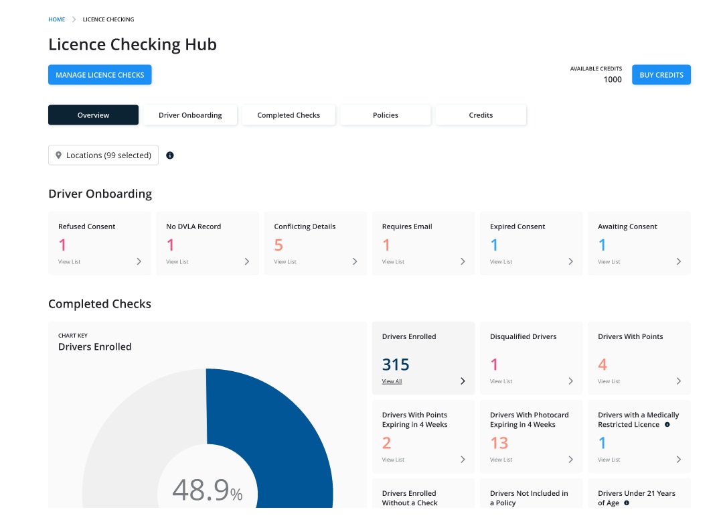Click the chevron on Drivers Enrolled card
The width and height of the screenshot is (723, 530).
point(463,381)
